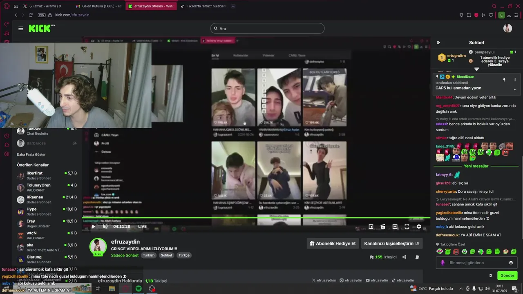Click Daha Fazla Göster in sidebar

31,154
